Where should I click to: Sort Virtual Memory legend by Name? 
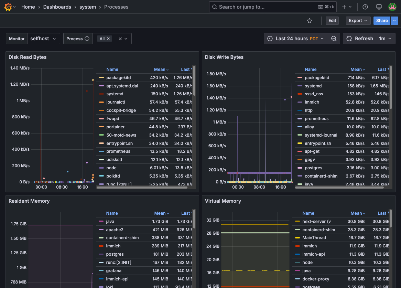(308, 213)
